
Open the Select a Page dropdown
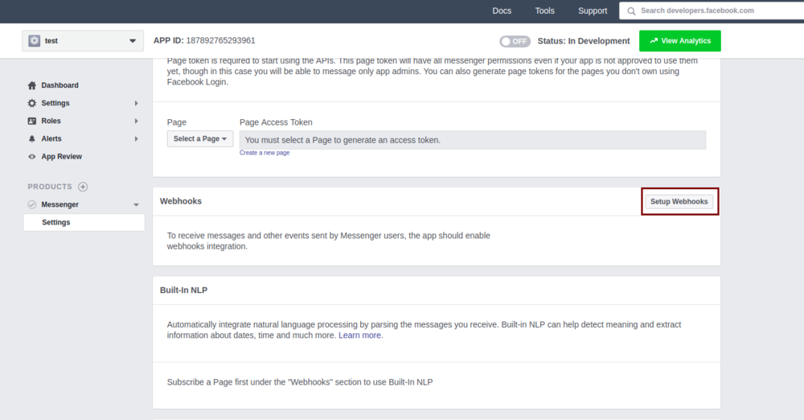coord(200,139)
